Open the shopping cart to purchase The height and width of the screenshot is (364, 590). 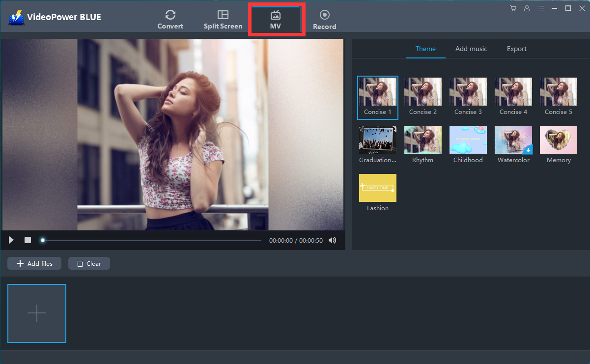tap(513, 8)
